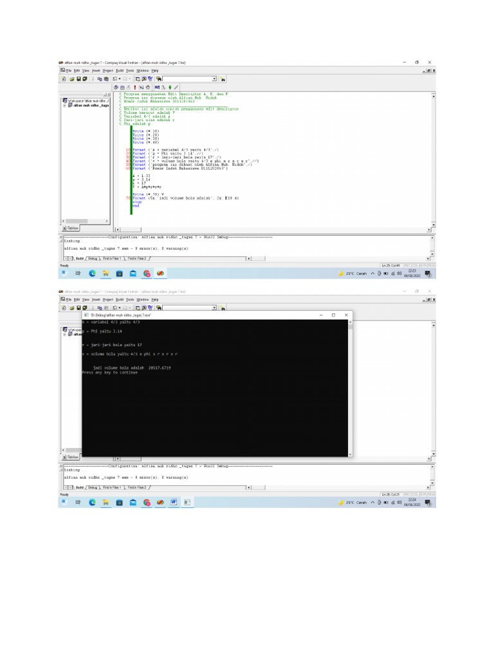
Task: Show hidden tray icons chevron, code-editor screenshot
Action: tap(372, 273)
